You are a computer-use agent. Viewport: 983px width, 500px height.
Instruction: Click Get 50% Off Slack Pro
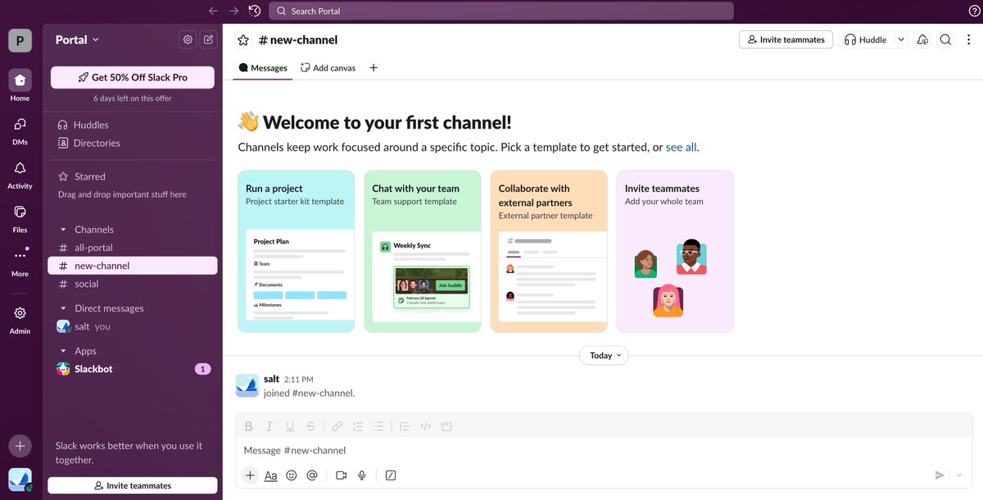click(133, 77)
